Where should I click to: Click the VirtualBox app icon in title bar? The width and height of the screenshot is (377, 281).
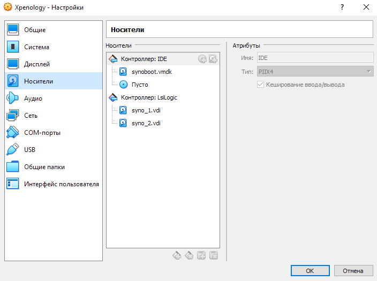8,7
